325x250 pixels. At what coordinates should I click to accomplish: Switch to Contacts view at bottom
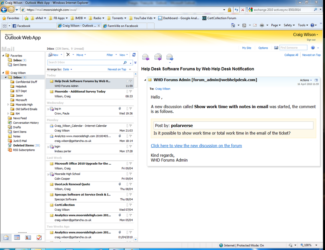pos(28,238)
